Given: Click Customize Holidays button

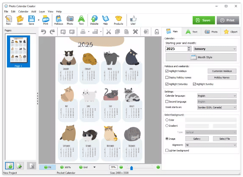Looking at the screenshot, I should click(x=222, y=71).
